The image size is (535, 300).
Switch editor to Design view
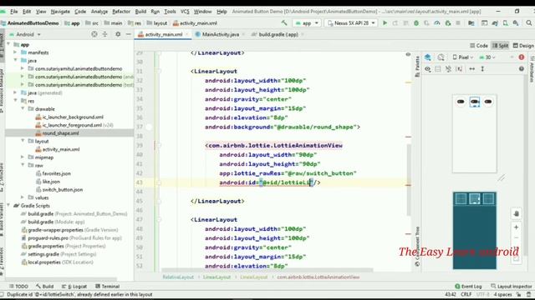pos(523,46)
